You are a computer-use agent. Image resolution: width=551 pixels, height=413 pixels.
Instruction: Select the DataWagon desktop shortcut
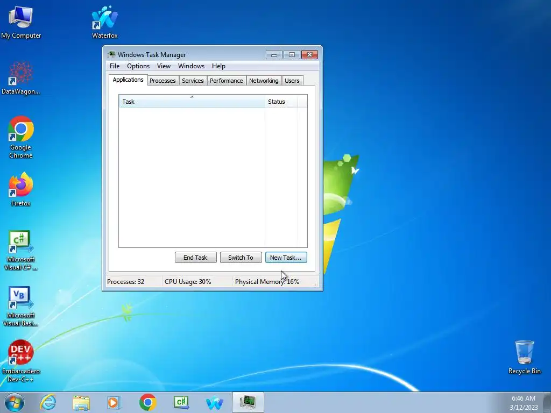[21, 78]
